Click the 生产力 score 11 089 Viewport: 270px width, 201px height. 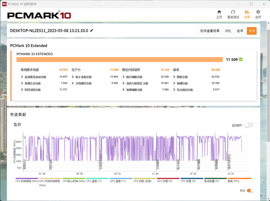(x=114, y=70)
